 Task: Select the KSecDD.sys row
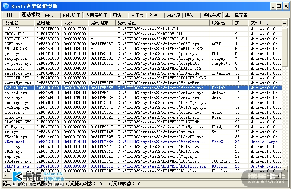click(142, 137)
